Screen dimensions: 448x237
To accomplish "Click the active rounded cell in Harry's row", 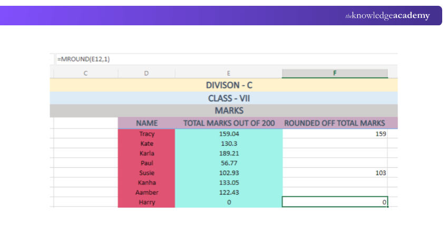I will tap(335, 202).
